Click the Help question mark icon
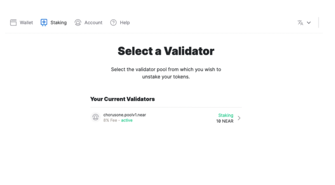The image size is (335, 185). coord(113,23)
